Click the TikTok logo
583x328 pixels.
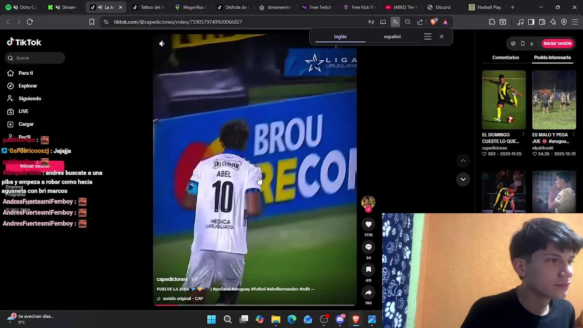point(24,42)
